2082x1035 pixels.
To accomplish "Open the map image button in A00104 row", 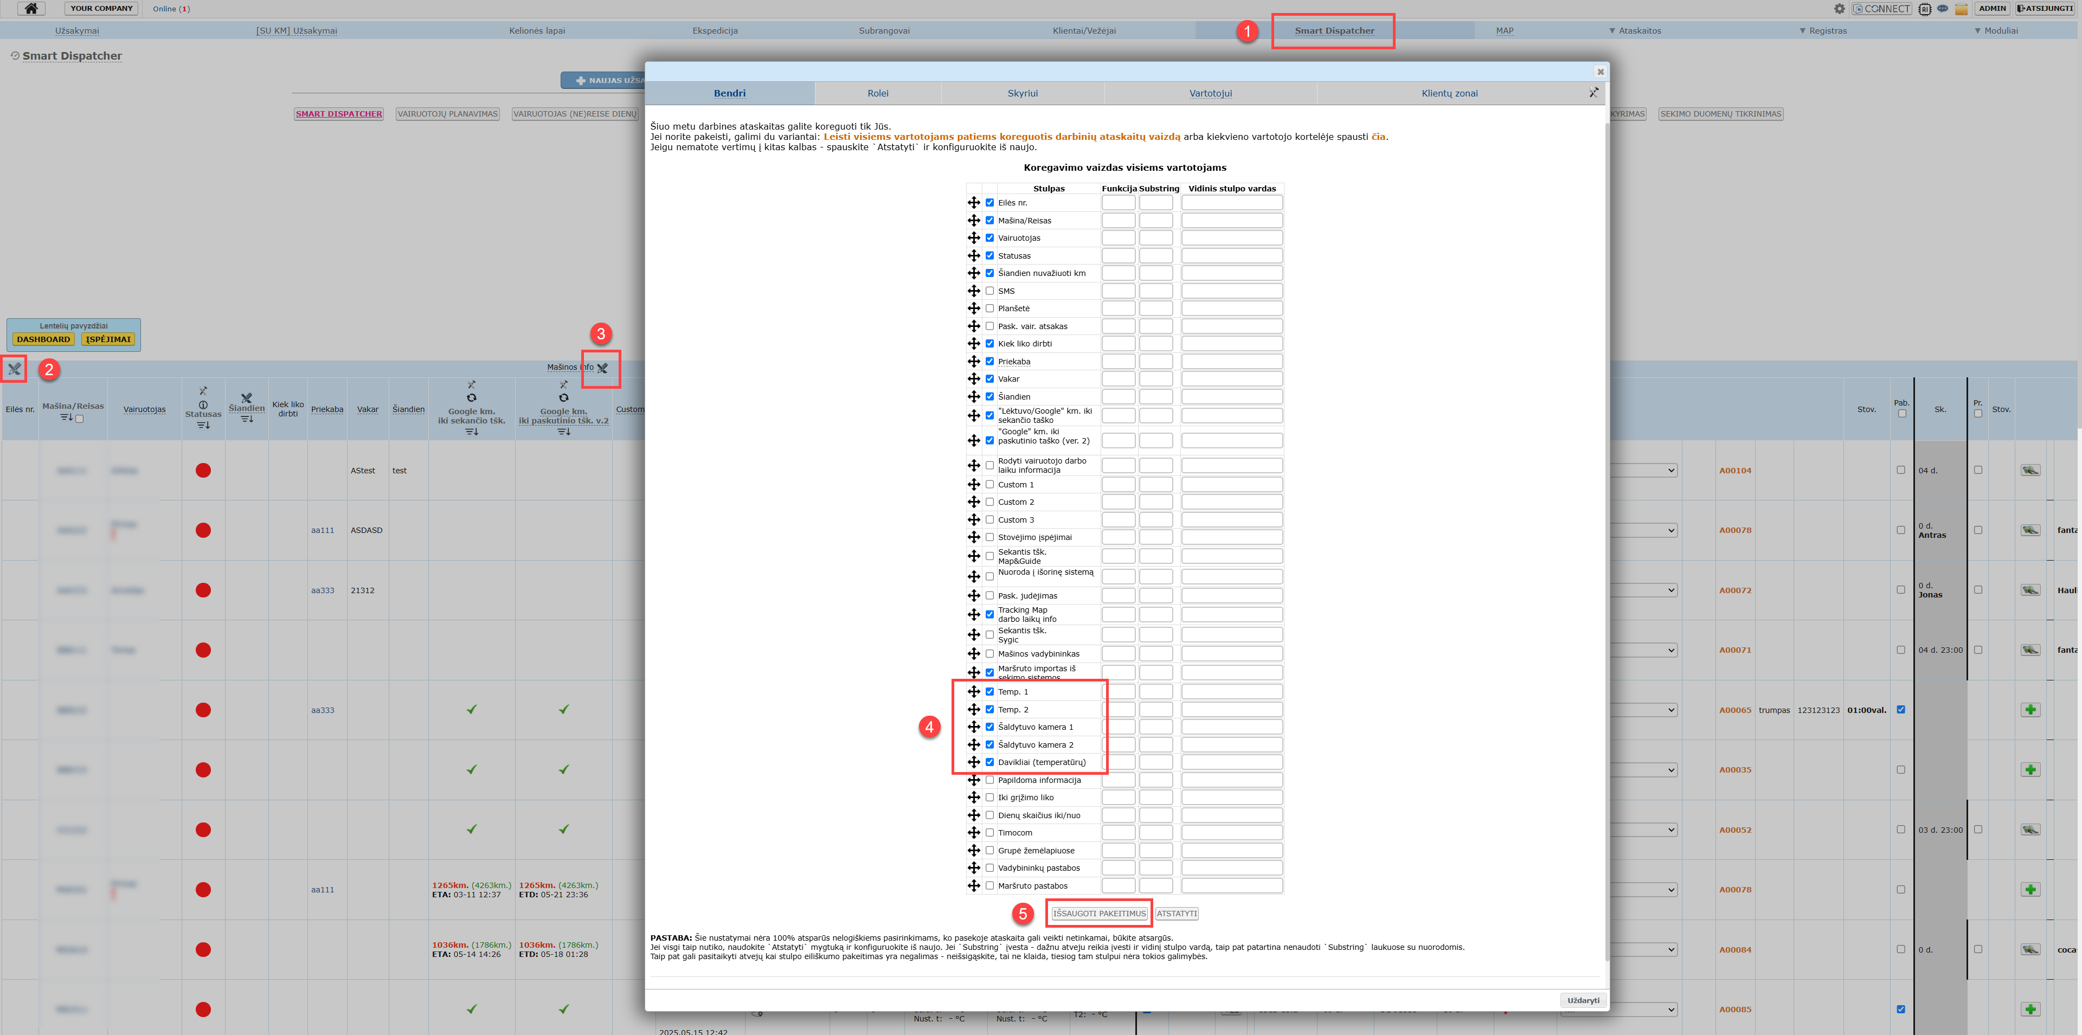I will coord(2030,470).
